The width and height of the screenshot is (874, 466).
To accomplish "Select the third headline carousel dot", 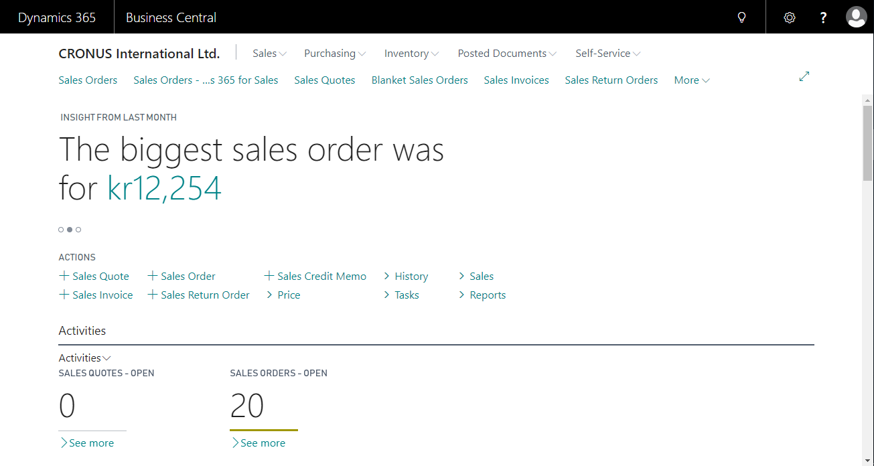I will [x=78, y=230].
